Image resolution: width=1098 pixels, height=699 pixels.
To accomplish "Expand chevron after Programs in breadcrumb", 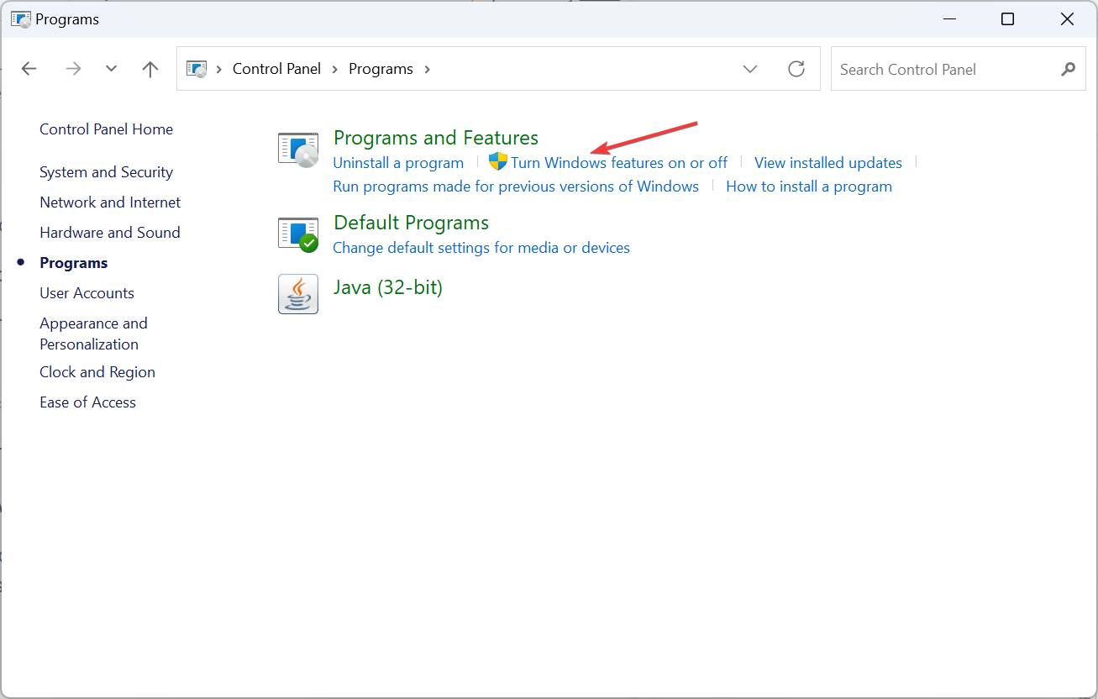I will click(428, 69).
